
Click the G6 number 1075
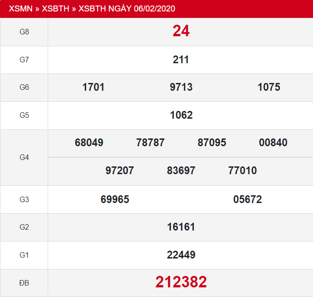pos(269,87)
